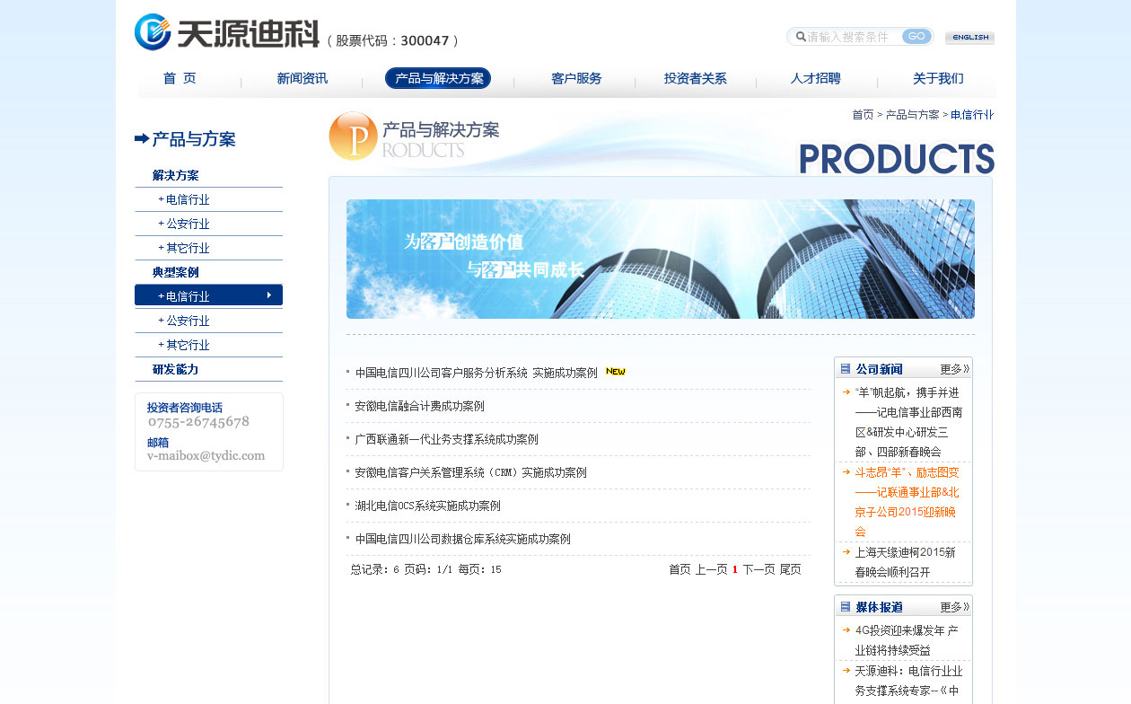Go to 尾页 in pagination
The width and height of the screenshot is (1131, 704).
tap(790, 569)
